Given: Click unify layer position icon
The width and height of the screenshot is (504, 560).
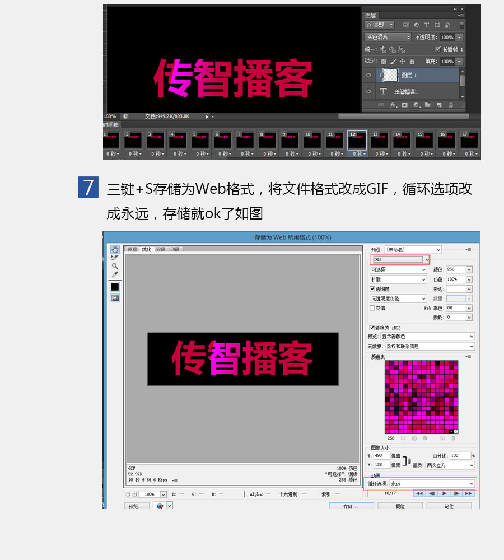Looking at the screenshot, I should tap(383, 49).
